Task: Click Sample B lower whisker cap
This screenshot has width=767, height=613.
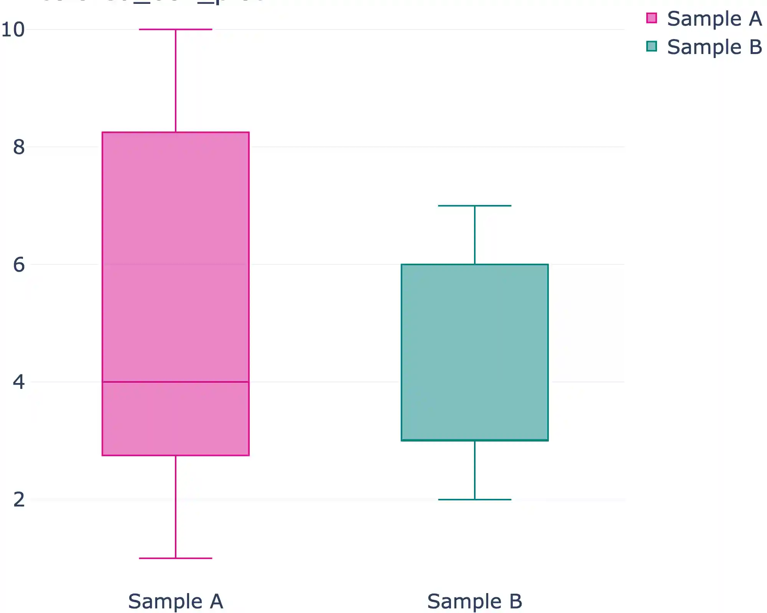Action: tap(474, 500)
